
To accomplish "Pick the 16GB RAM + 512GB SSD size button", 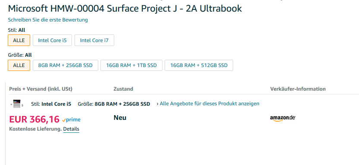I will 199,65.
